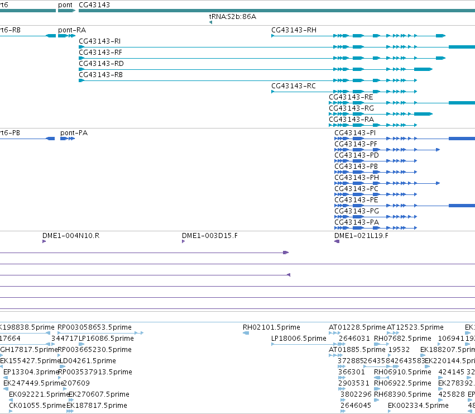Screen dimensions: 475x414
Task: Select the LD04261.5prime EST label
Action: (88, 361)
